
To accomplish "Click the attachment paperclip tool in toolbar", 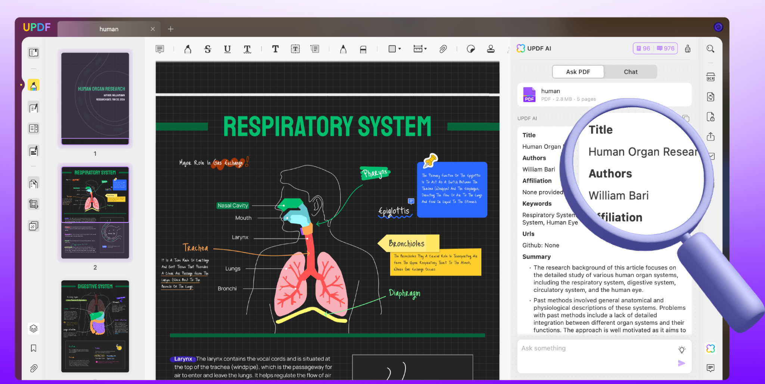I will point(443,49).
